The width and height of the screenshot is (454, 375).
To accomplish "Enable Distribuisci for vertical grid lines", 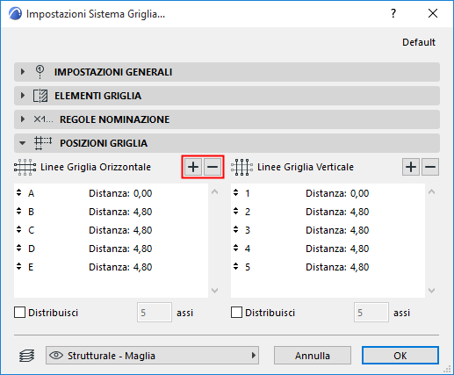I will click(236, 313).
